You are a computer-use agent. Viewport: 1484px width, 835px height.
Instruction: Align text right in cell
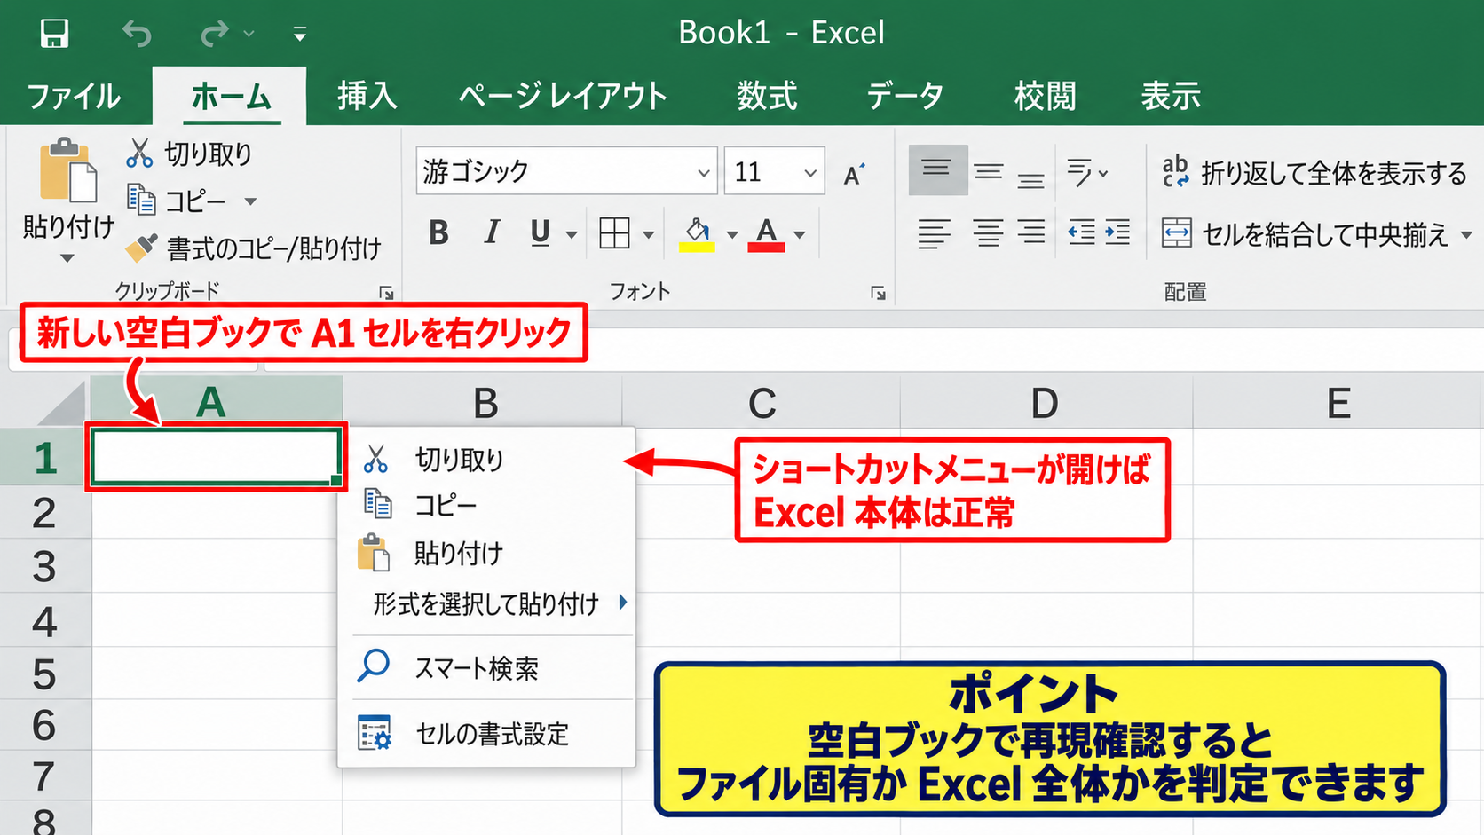click(x=1030, y=233)
